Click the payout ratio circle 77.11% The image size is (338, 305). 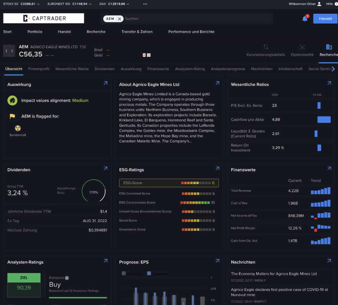[94, 191]
